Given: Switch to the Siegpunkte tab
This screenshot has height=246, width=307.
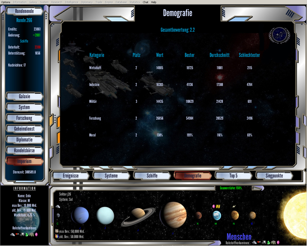Looking at the screenshot, I should [x=274, y=176].
